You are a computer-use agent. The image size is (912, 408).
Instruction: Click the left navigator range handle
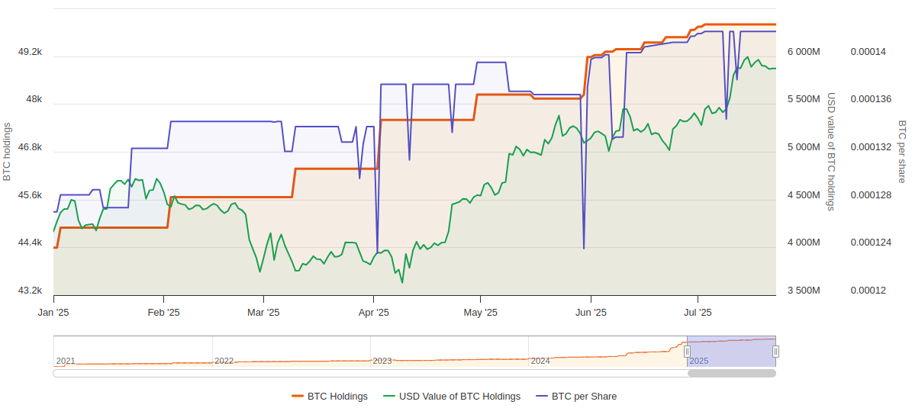coord(687,352)
